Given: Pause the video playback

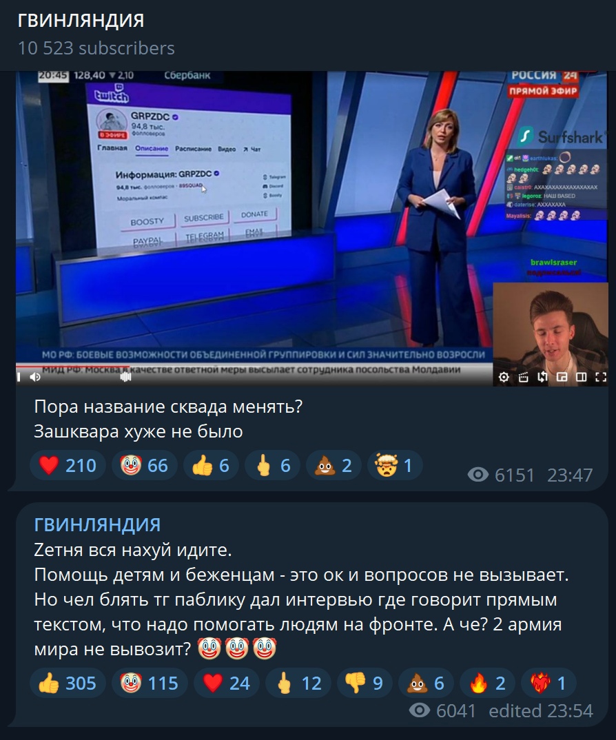Looking at the screenshot, I should pyautogui.click(x=19, y=377).
